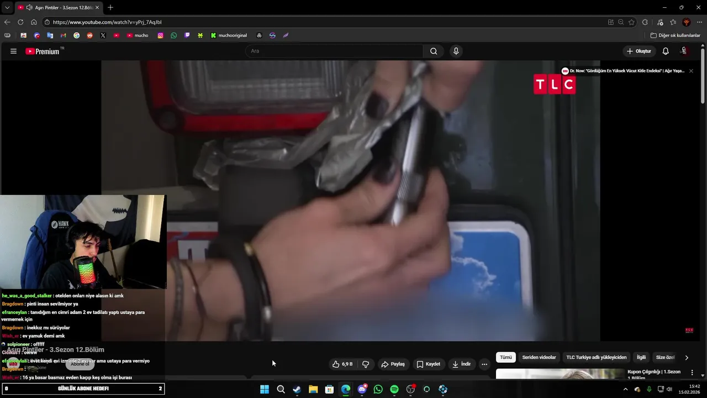
Task: Open browser Settings and more ellipsis
Action: pyautogui.click(x=699, y=22)
